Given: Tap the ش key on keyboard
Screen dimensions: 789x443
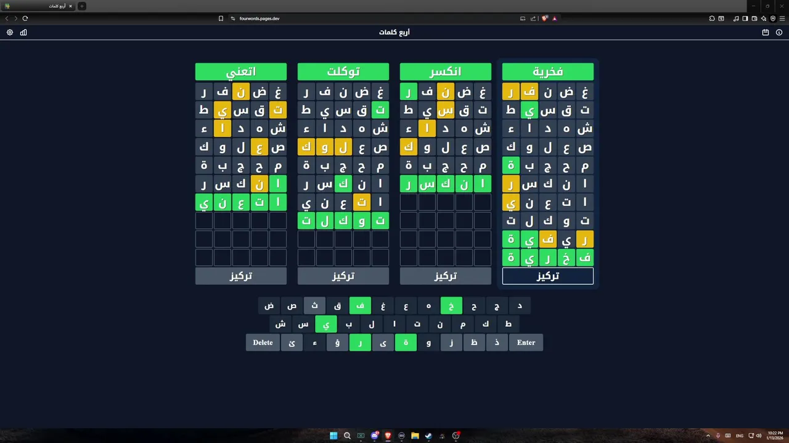Looking at the screenshot, I should click(x=280, y=324).
